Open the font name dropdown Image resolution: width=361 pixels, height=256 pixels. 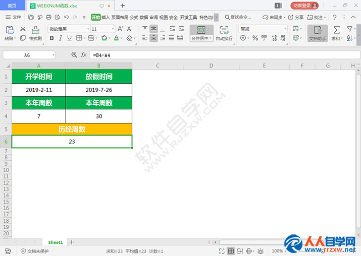pyautogui.click(x=88, y=29)
